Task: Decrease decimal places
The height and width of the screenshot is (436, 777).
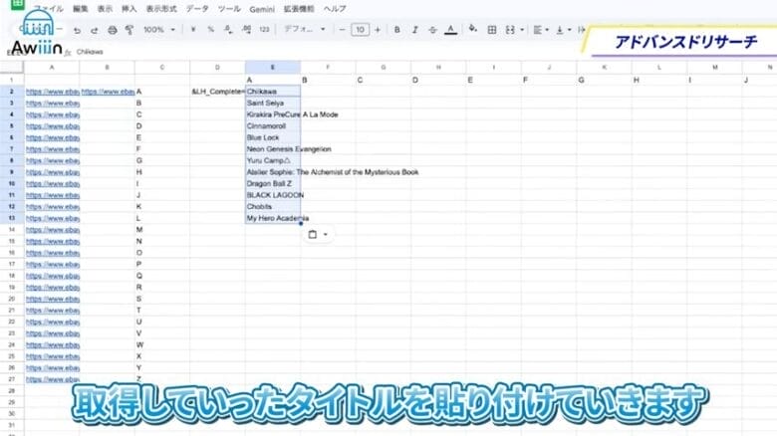Action: point(228,30)
